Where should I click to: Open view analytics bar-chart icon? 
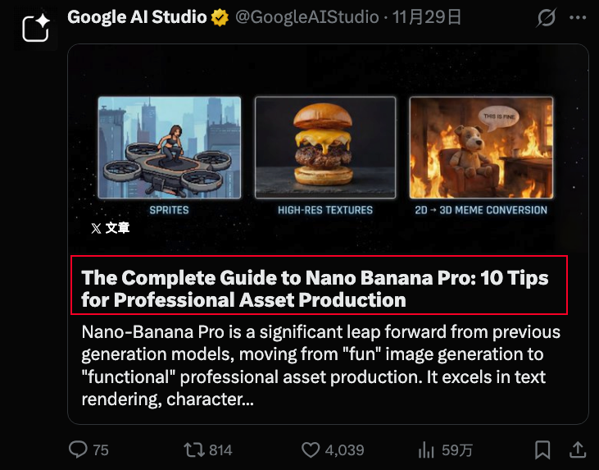(x=426, y=449)
